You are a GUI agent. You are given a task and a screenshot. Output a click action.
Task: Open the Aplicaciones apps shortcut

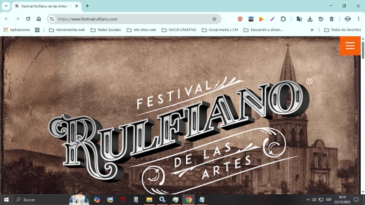[x=17, y=30]
